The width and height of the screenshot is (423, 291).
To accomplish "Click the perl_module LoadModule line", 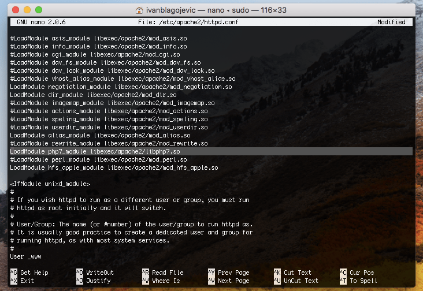I will pos(98,159).
